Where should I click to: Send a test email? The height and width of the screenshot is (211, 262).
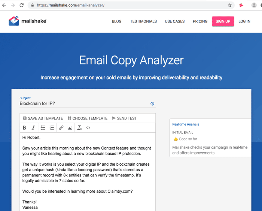124,118
